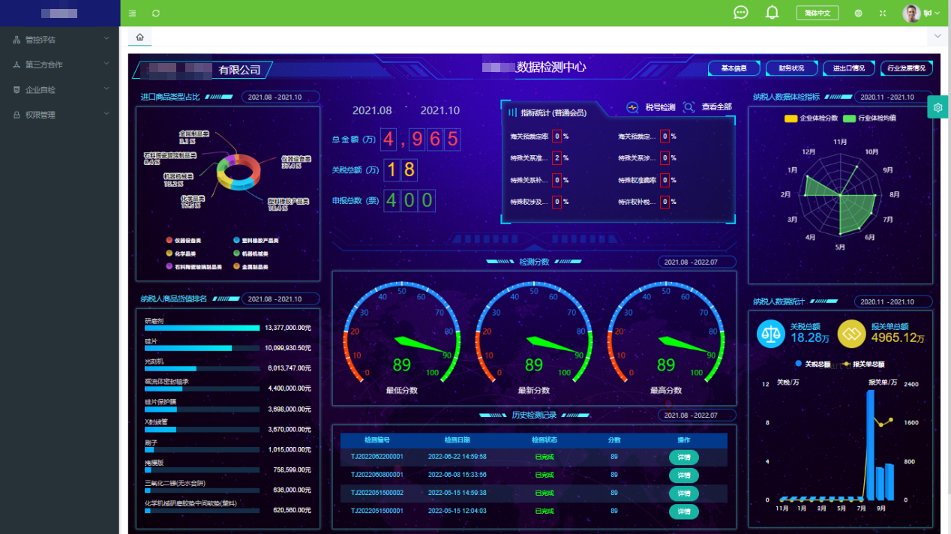Screen dimensions: 951x534
Task: Click the 硅片 ranking progress bar
Action: point(202,348)
